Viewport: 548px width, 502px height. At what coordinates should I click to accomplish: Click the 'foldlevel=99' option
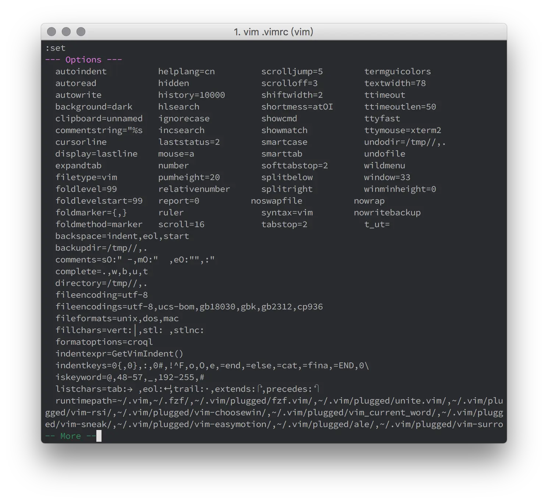tap(86, 189)
